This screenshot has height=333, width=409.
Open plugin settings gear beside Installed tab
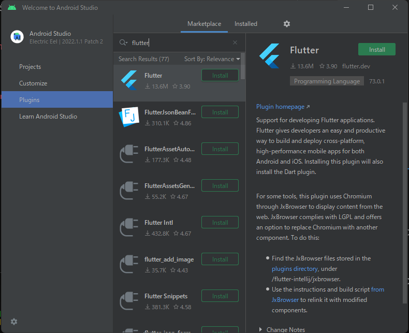click(x=287, y=24)
